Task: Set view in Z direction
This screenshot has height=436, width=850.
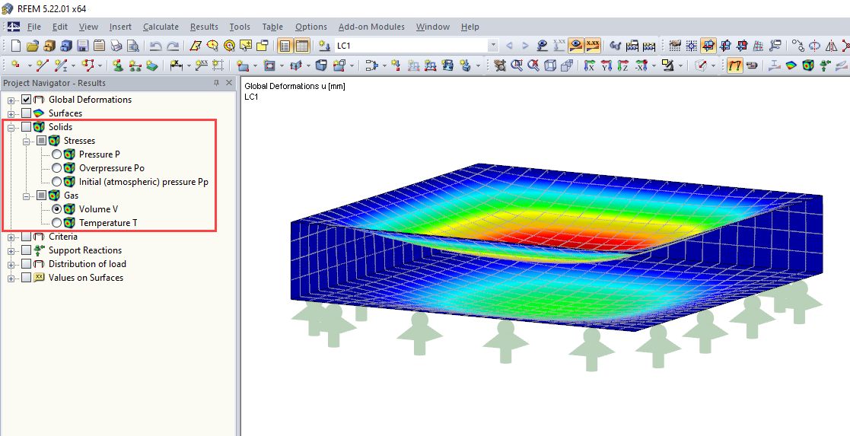Action: [623, 65]
